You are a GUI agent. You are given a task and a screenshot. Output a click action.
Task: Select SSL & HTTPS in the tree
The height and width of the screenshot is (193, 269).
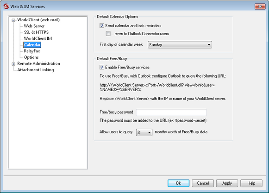tap(36, 32)
